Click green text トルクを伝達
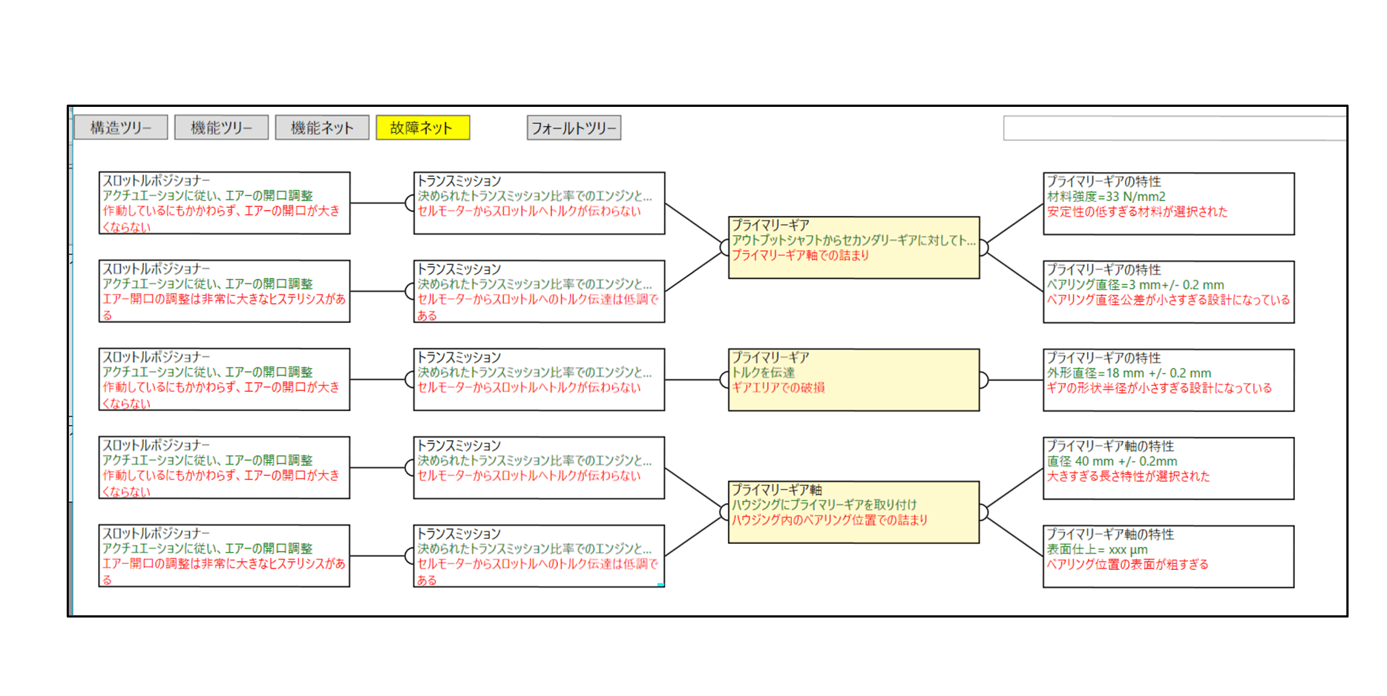 [763, 372]
